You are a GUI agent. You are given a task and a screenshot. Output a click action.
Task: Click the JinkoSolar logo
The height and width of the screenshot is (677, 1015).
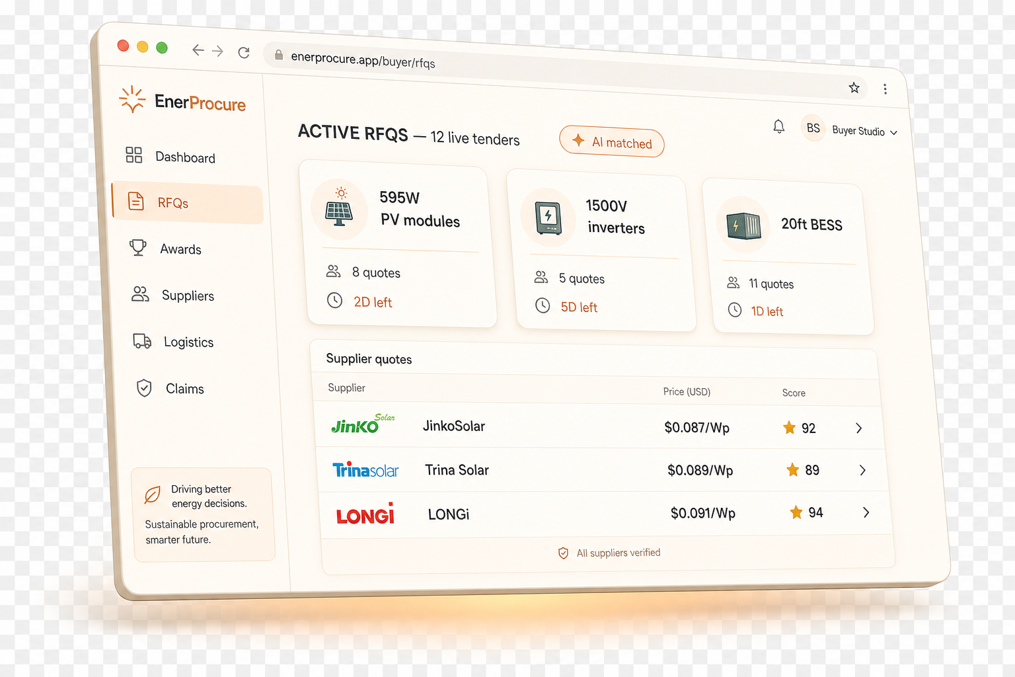click(x=363, y=424)
